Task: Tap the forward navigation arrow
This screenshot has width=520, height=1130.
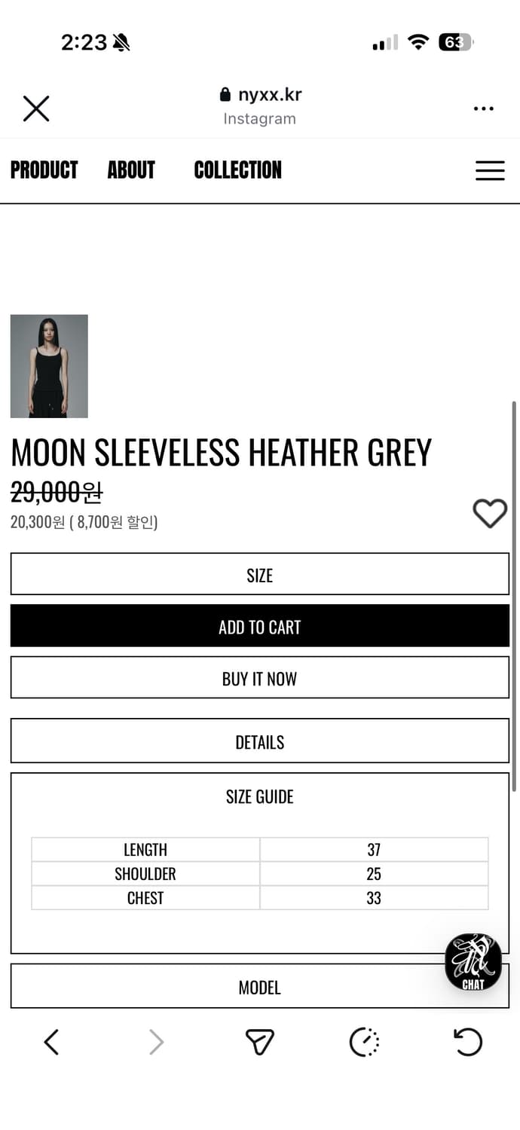Action: click(x=156, y=1043)
